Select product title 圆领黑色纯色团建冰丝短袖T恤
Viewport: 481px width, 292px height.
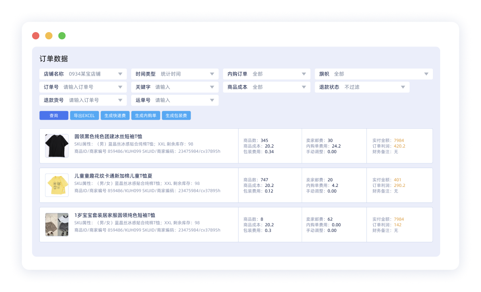point(108,137)
